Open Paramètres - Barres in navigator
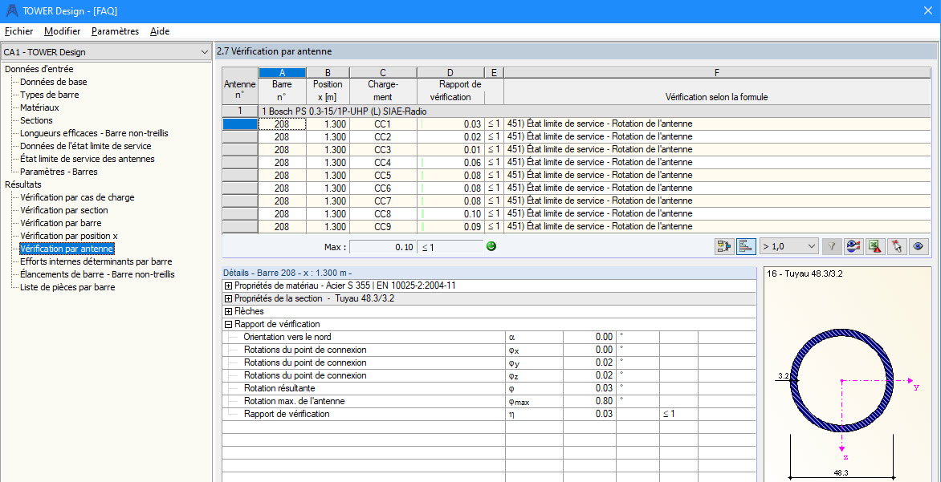Image resolution: width=941 pixels, height=482 pixels. [59, 172]
